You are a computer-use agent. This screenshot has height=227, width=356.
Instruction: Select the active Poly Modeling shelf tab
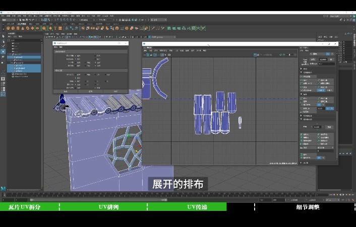click(x=22, y=24)
